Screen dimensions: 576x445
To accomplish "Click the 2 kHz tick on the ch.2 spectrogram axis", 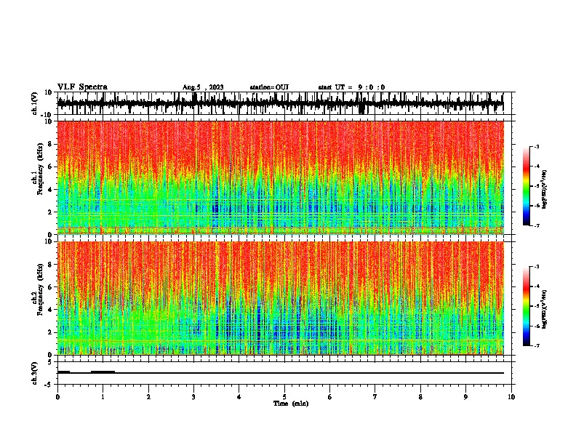I will (51, 332).
